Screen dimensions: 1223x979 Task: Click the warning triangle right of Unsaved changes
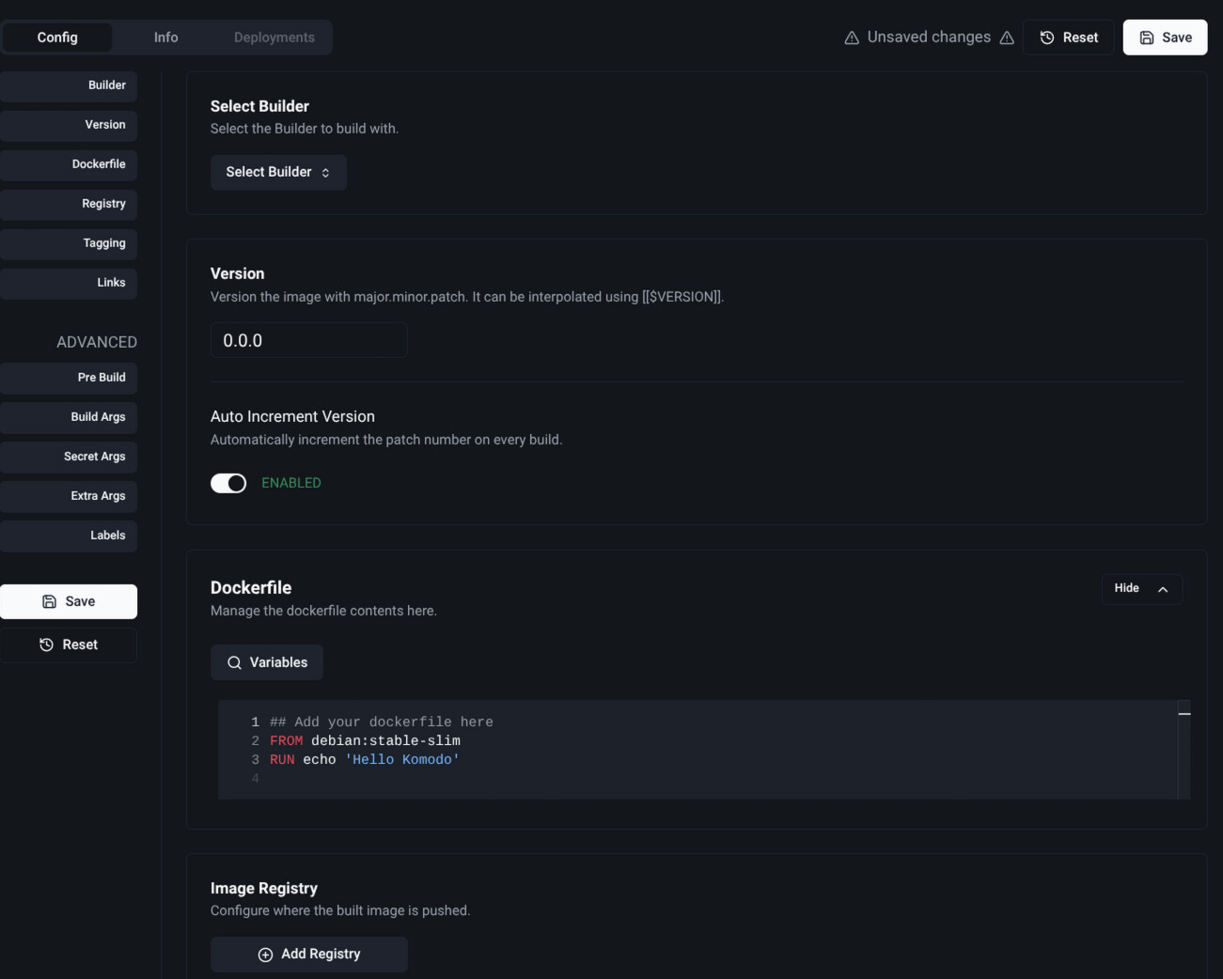click(1007, 38)
